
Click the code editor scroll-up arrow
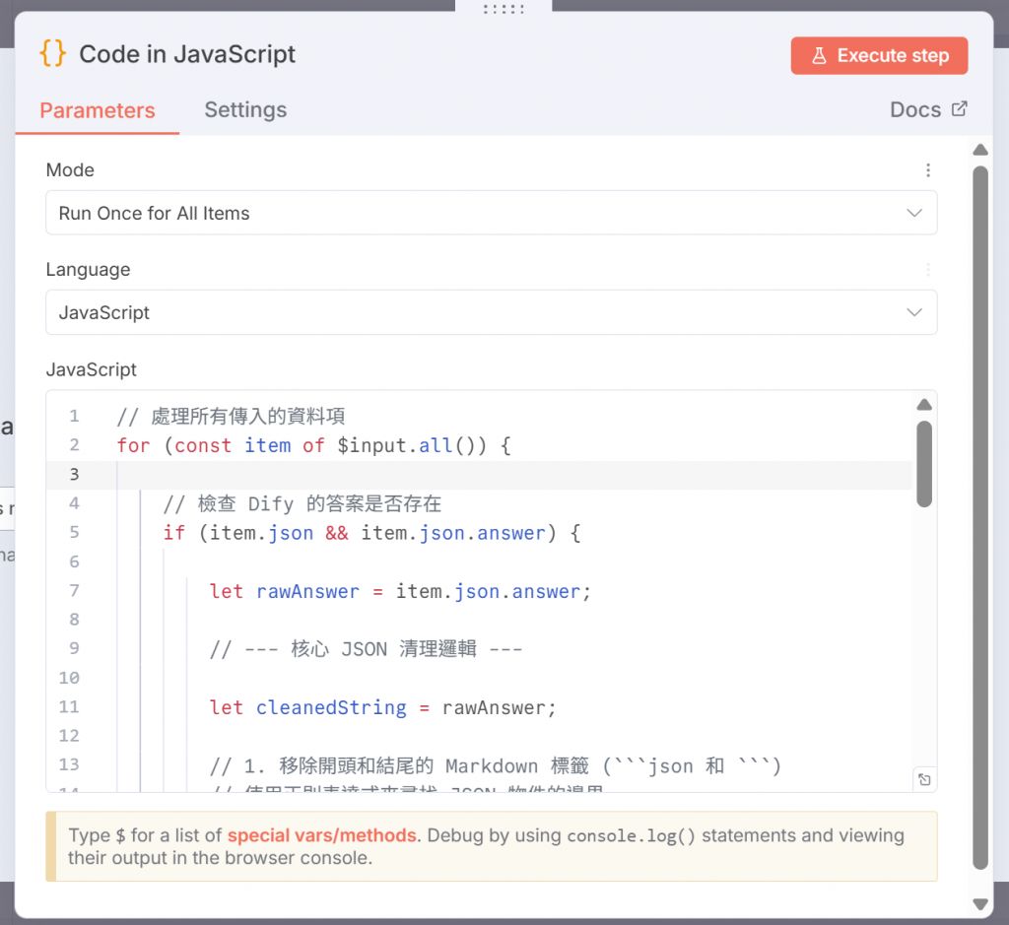924,405
